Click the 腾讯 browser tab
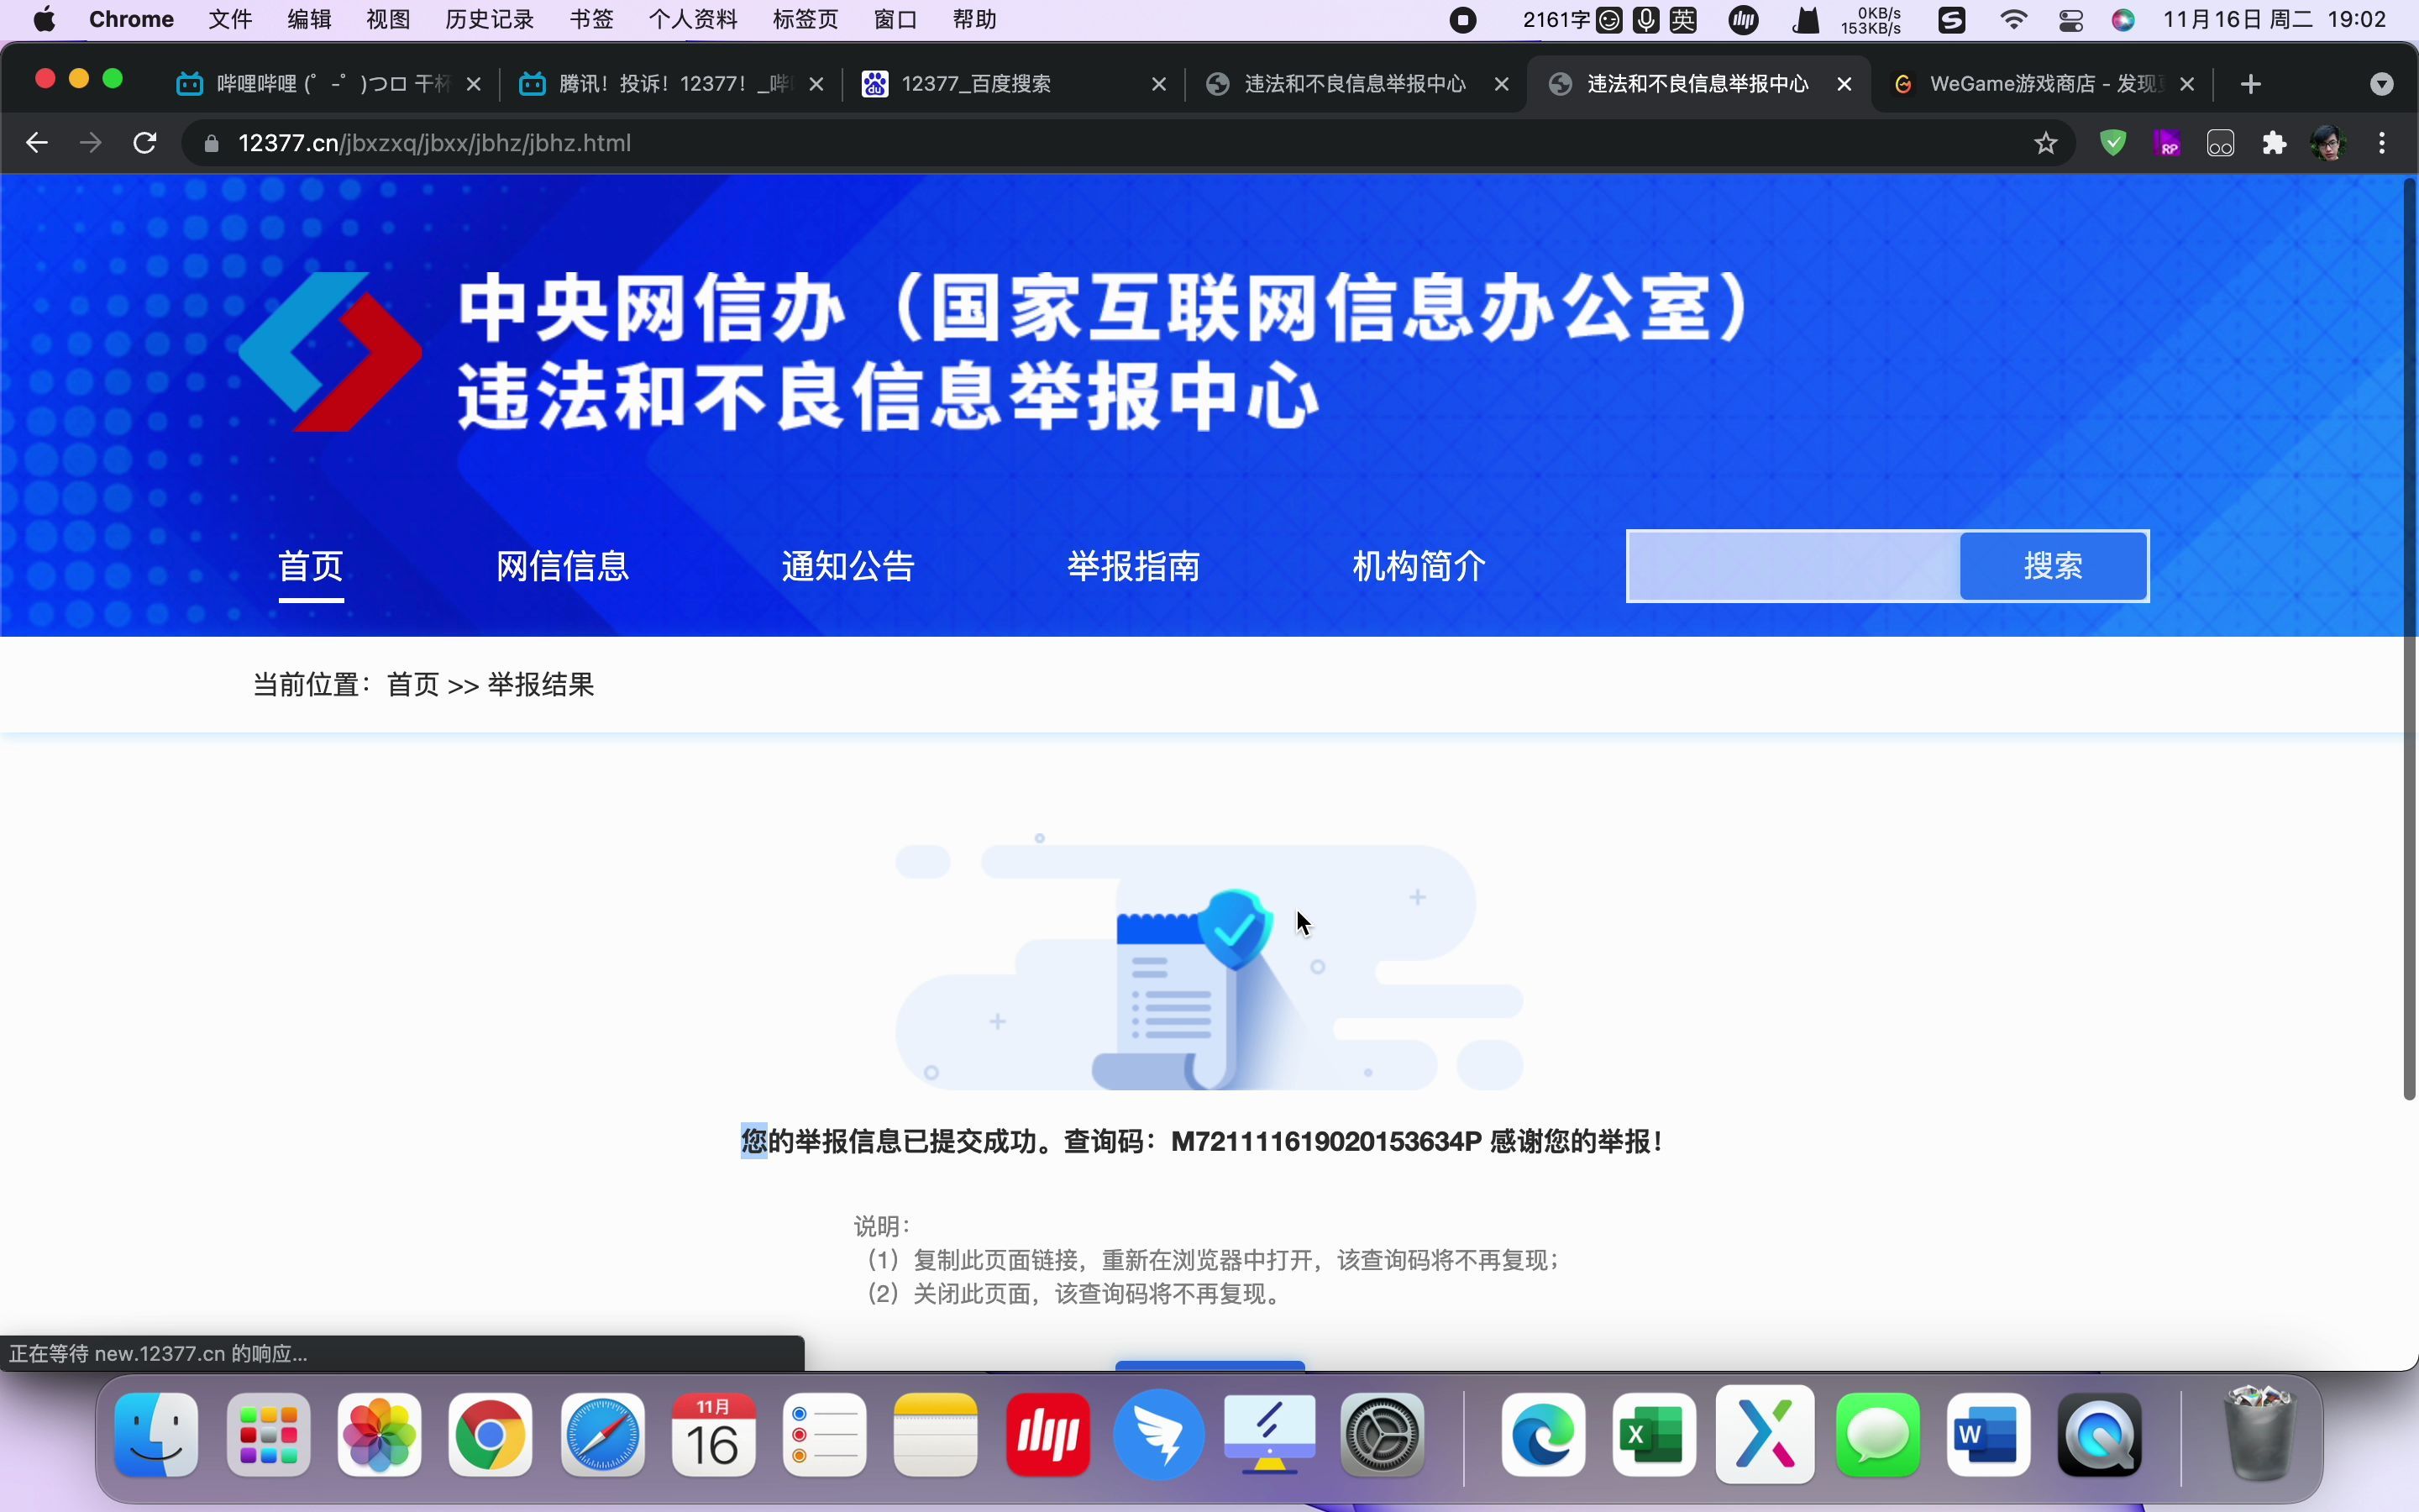2419x1512 pixels. click(669, 84)
